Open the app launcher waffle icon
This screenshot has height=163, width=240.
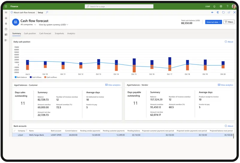pyautogui.click(x=6, y=6)
